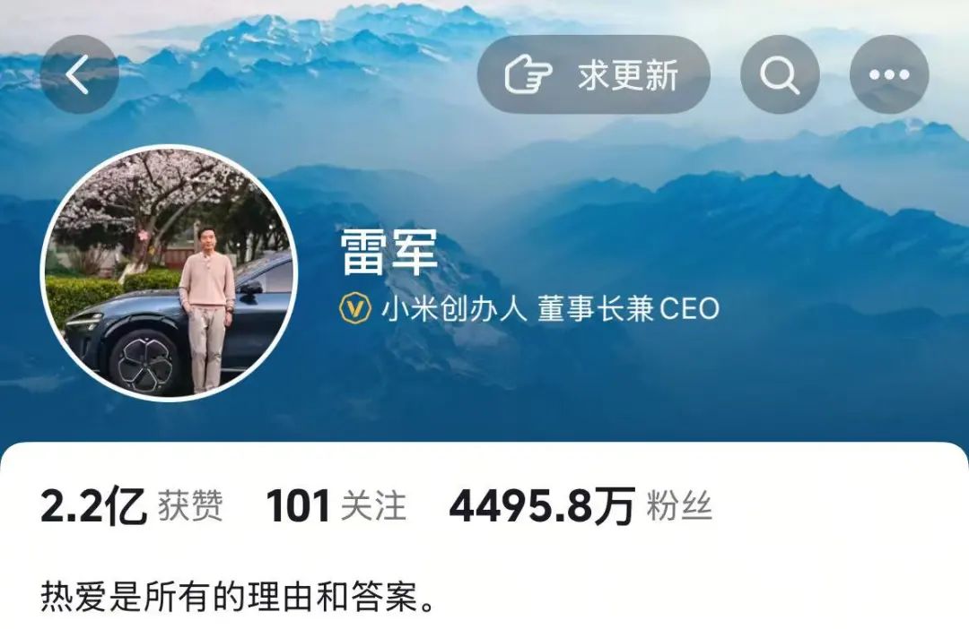This screenshot has width=969, height=629.
Task: Select the 关注 label
Action: (x=373, y=506)
